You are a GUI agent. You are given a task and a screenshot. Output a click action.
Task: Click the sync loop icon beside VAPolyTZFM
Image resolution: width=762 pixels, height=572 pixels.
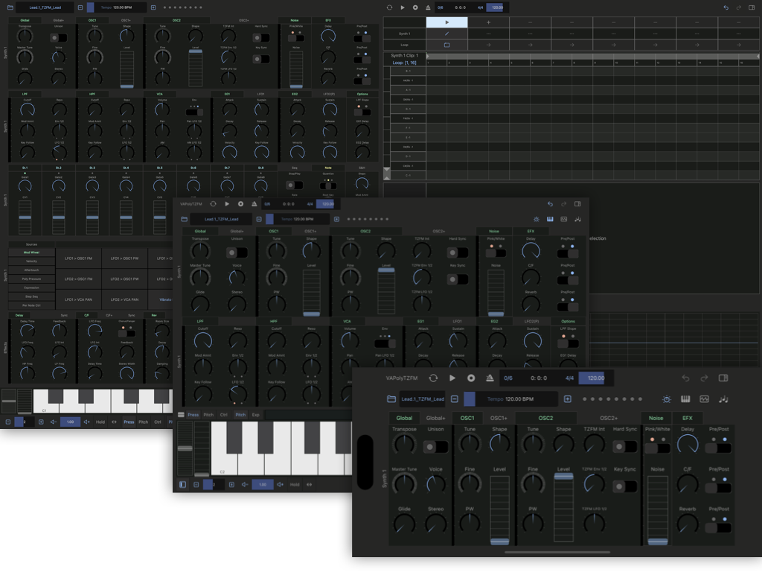433,378
